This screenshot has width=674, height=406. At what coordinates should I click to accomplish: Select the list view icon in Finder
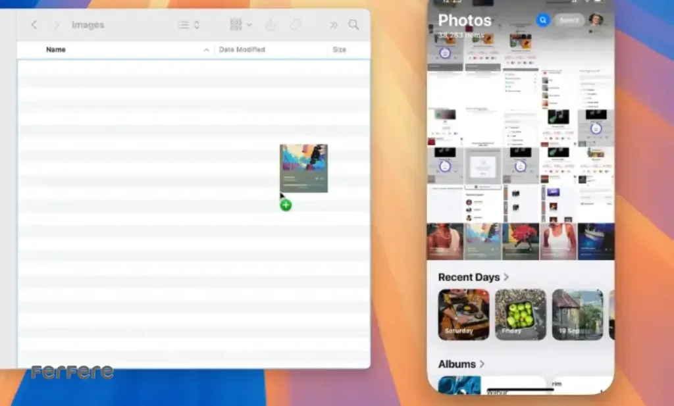tap(183, 24)
